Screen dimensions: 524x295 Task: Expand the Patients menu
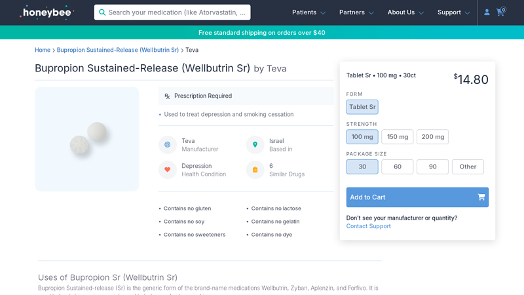coord(309,12)
